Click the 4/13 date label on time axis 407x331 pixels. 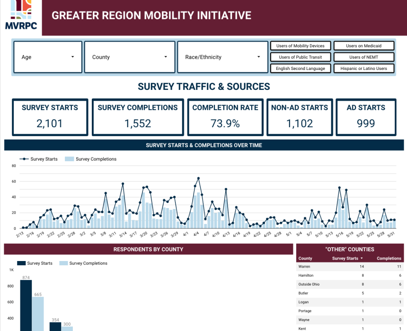(226, 234)
